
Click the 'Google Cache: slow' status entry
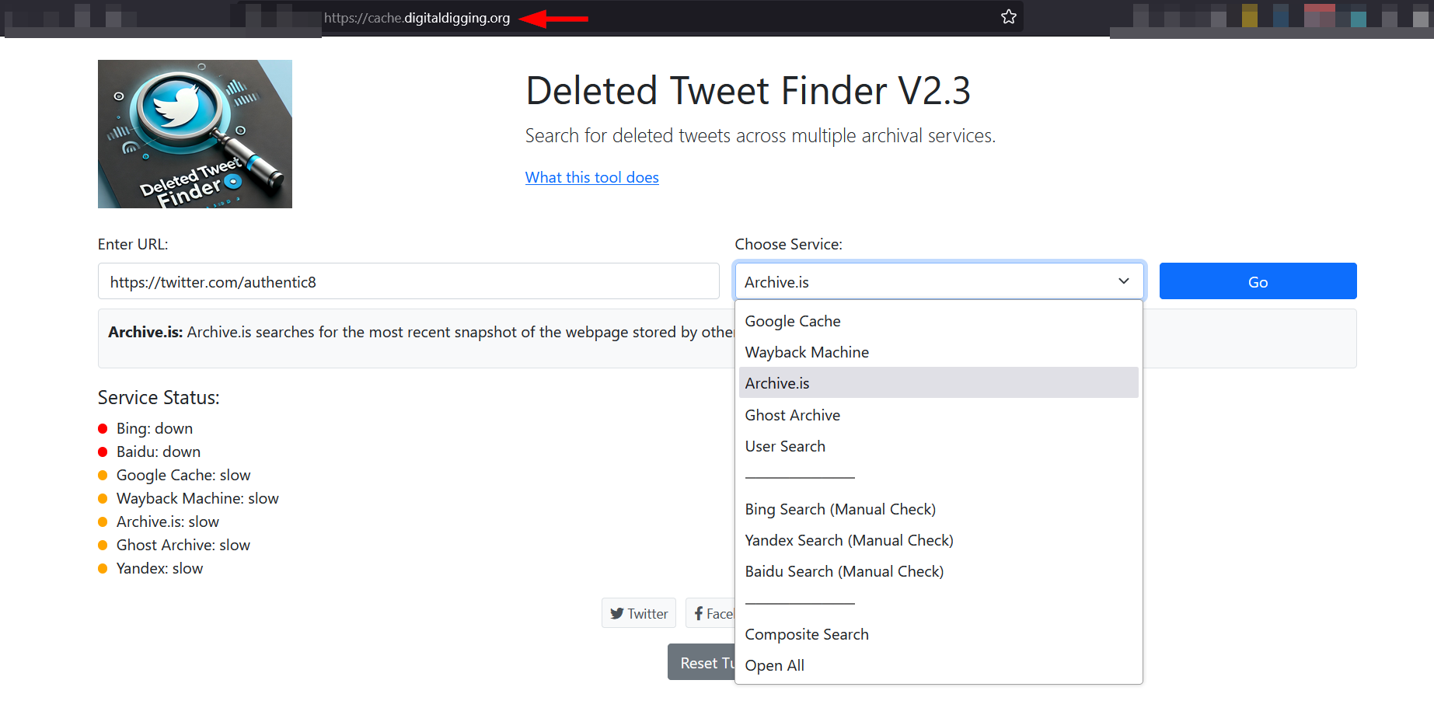174,475
